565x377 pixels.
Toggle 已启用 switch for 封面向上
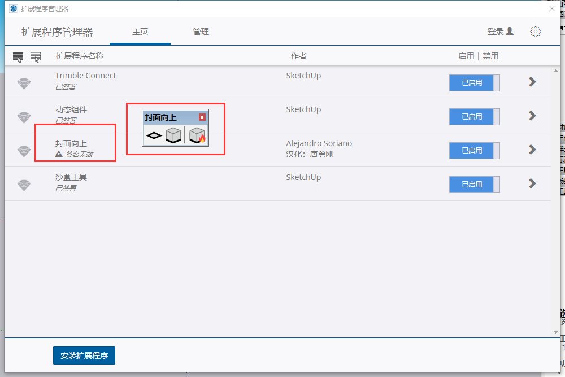pyautogui.click(x=475, y=151)
